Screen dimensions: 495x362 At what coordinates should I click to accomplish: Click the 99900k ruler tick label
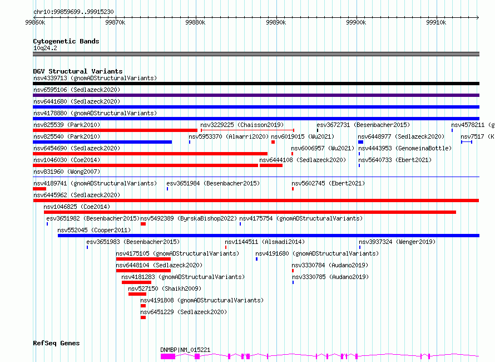[x=356, y=22]
